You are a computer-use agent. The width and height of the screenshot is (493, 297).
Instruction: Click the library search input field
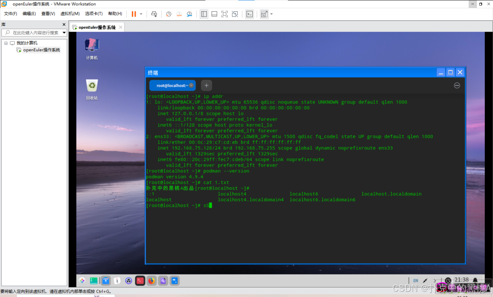point(35,33)
